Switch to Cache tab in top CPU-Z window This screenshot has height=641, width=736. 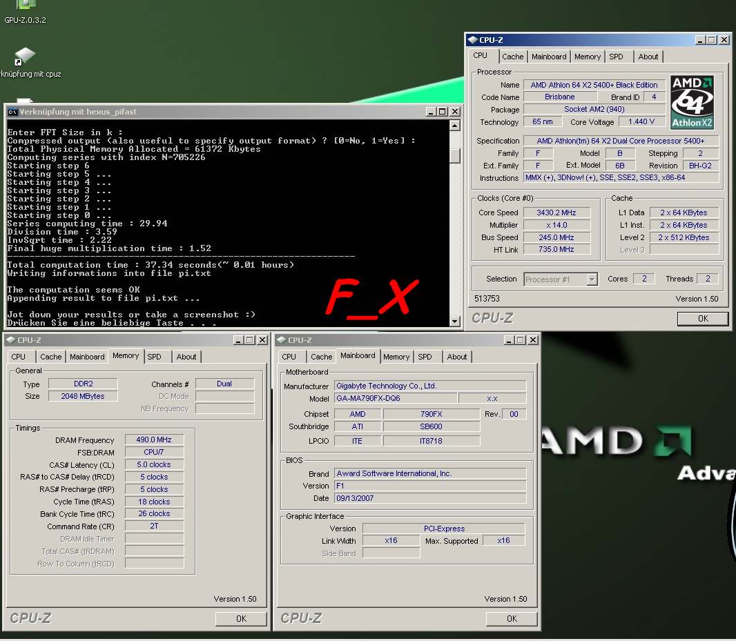click(512, 57)
